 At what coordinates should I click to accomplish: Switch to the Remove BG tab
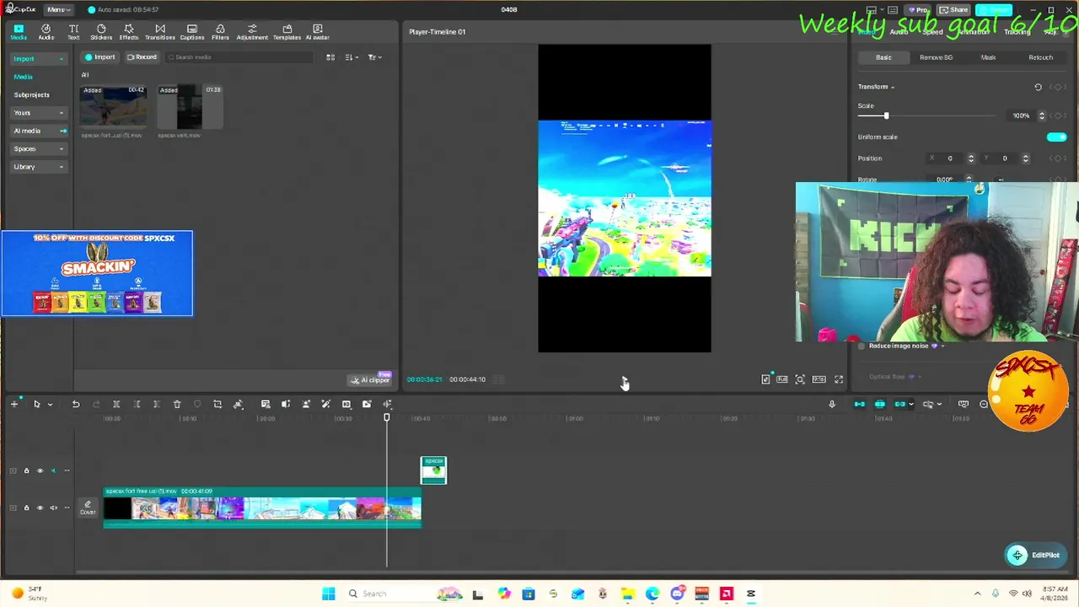click(x=936, y=57)
